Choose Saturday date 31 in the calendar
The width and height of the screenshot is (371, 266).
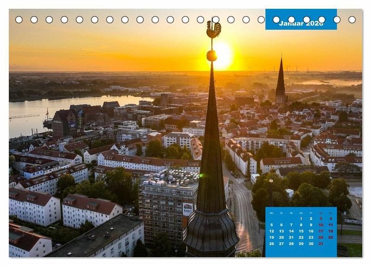point(321,243)
